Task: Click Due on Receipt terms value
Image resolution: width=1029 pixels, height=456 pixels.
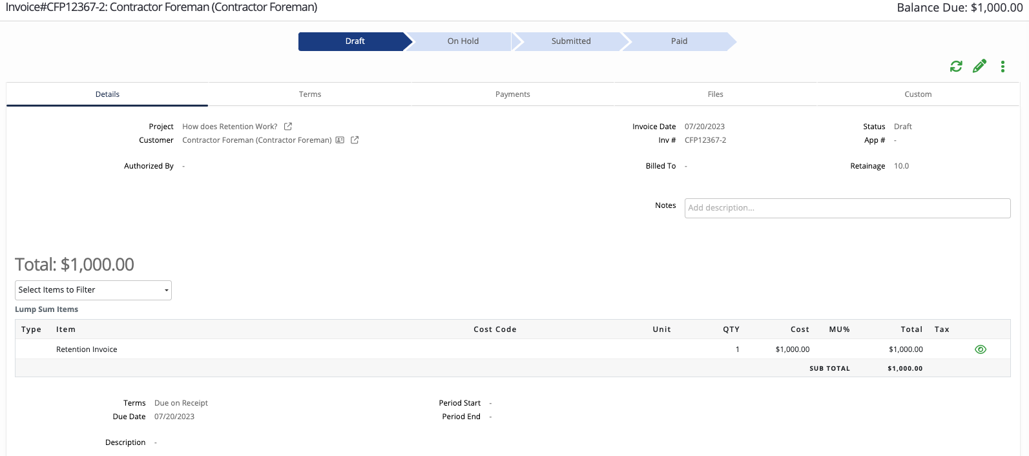Action: [181, 403]
